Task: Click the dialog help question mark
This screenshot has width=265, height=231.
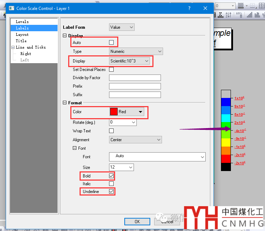Action: pyautogui.click(x=189, y=8)
